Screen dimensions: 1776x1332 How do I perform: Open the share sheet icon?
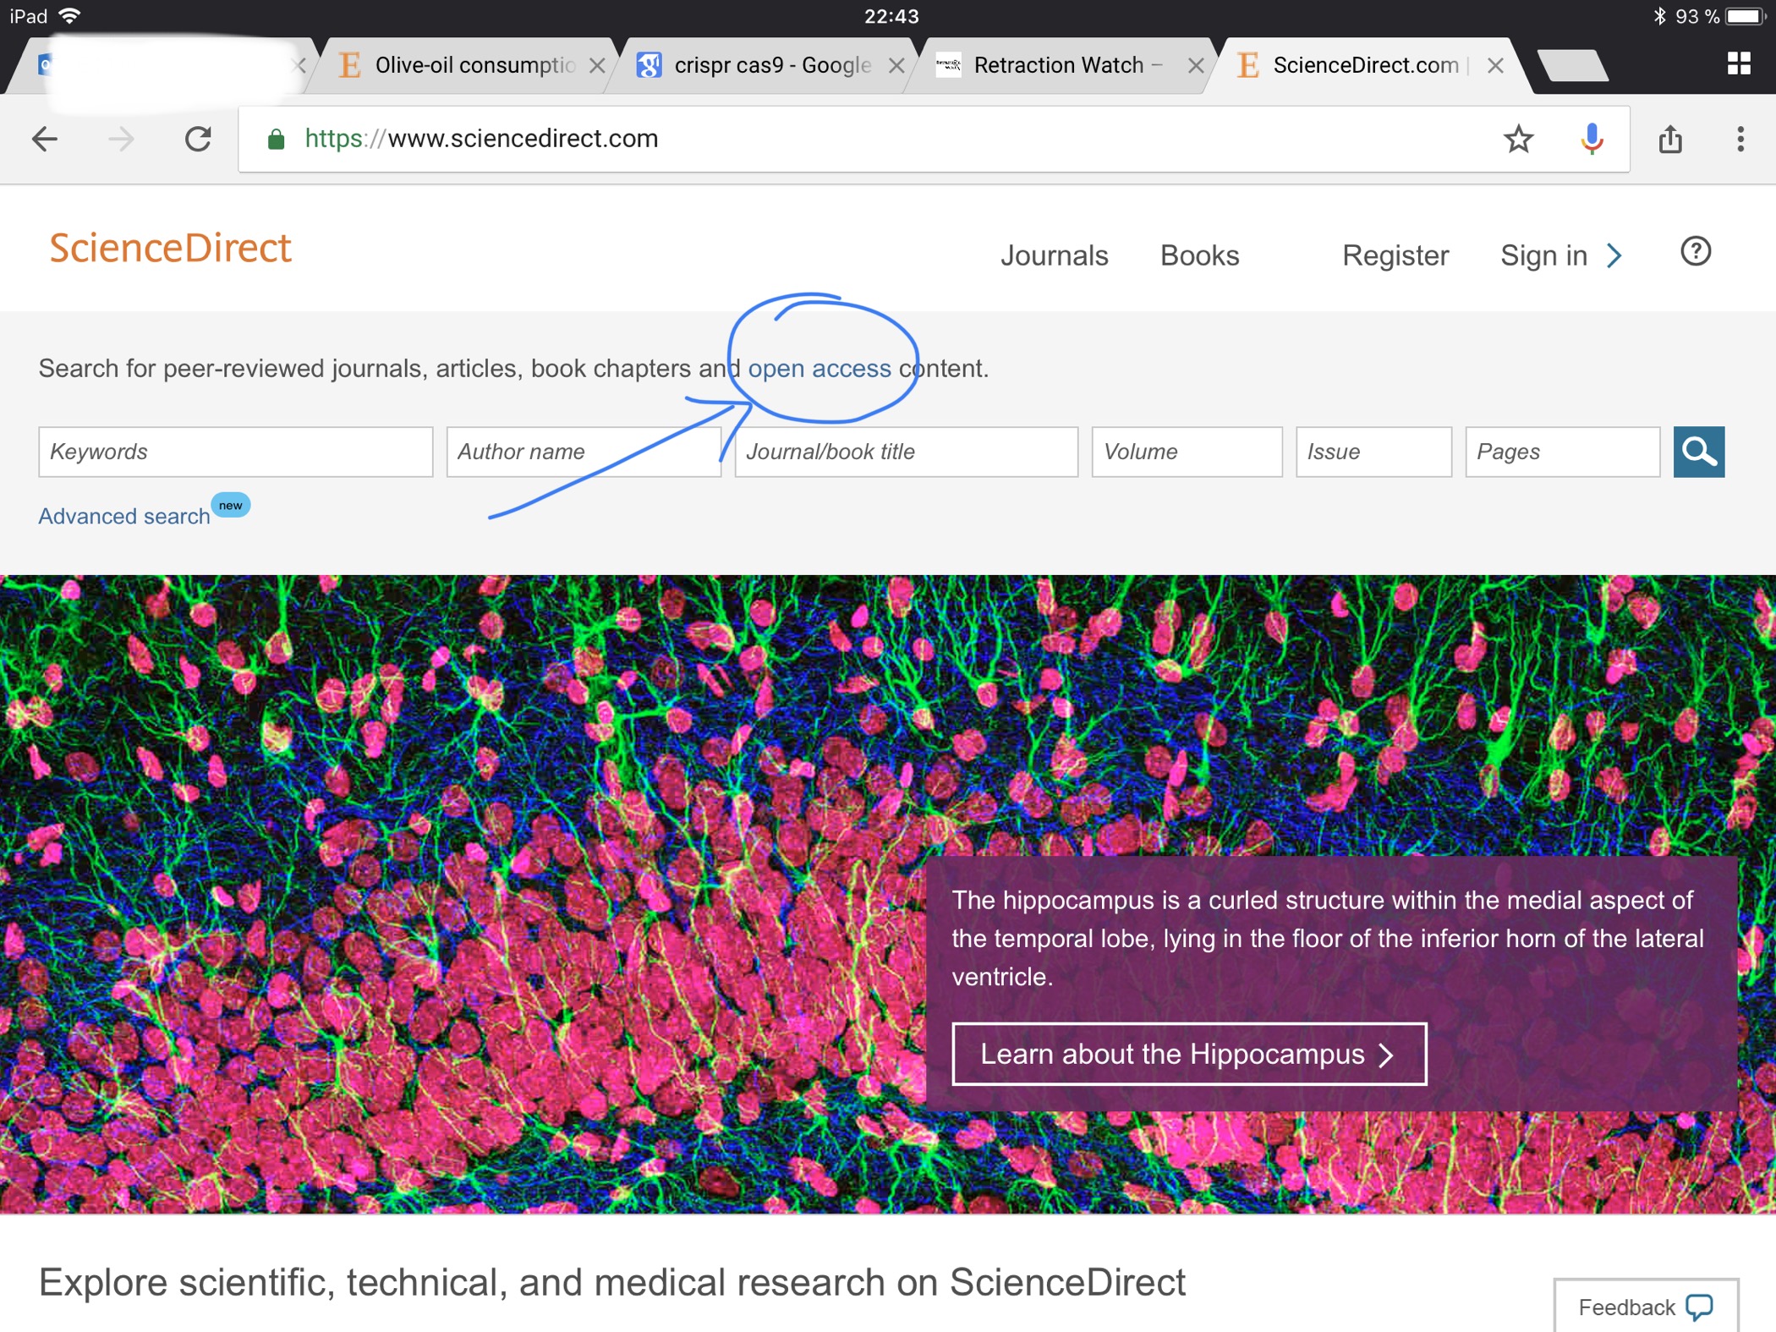tap(1669, 139)
